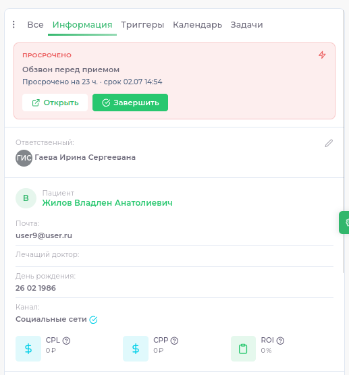This screenshot has height=375, width=349.
Task: Show ROI help tooltip icon
Action: tap(280, 341)
